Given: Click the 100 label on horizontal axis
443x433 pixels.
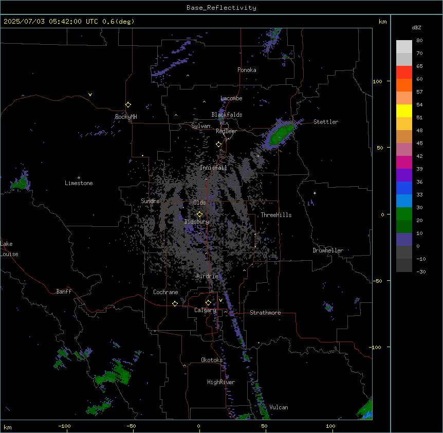Looking at the screenshot, I should tap(330, 426).
